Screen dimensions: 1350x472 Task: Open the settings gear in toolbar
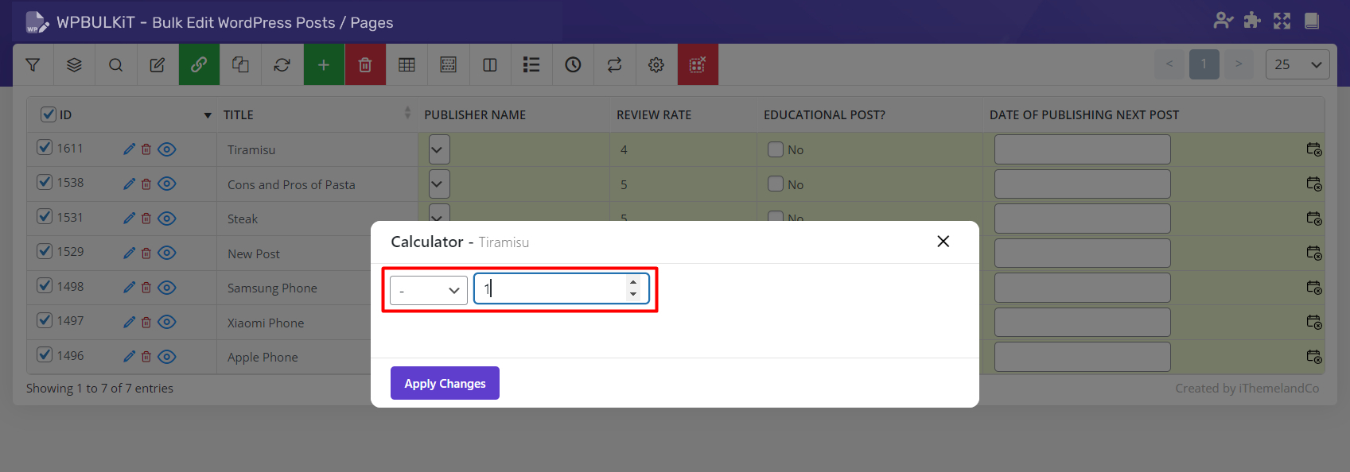coord(656,65)
